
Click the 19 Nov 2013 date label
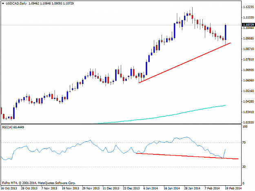pyautogui.click(x=71, y=189)
